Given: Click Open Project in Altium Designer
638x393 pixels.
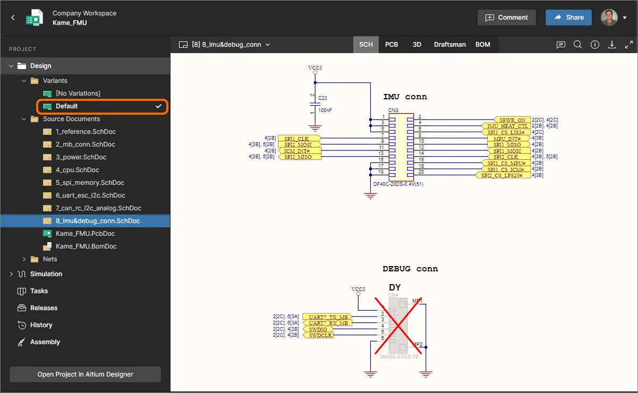Looking at the screenshot, I should (85, 374).
